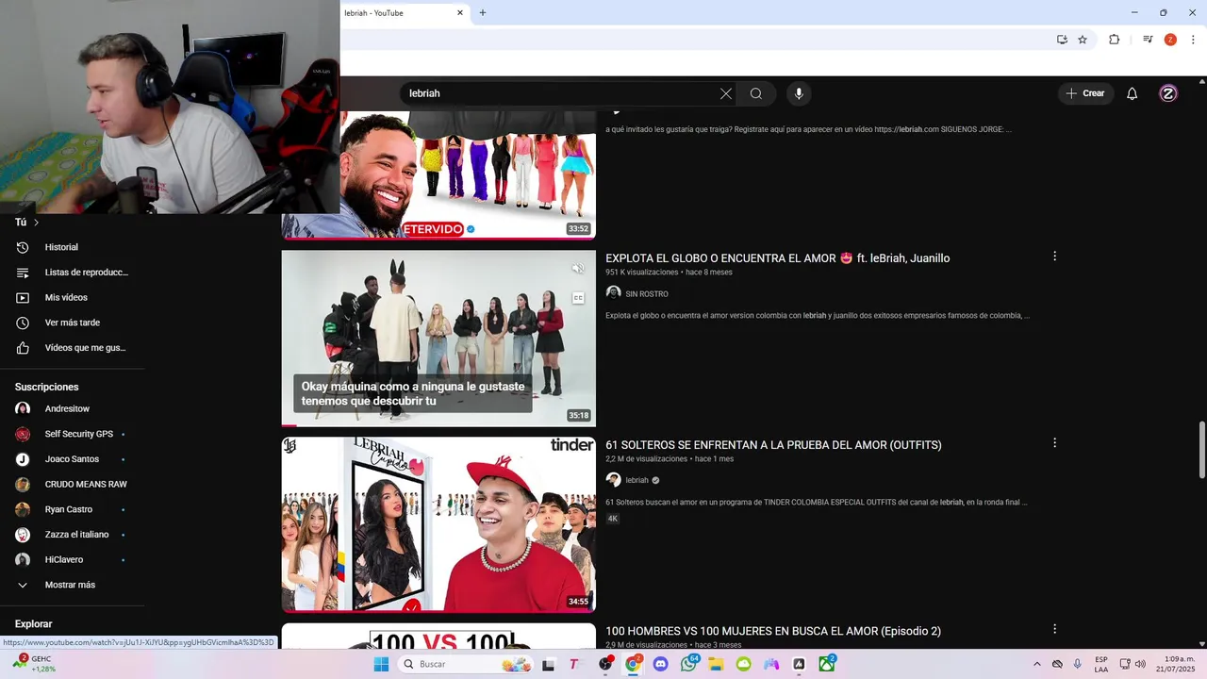1207x679 pixels.
Task: Open the ESP LAA language switcher
Action: coord(1101,664)
